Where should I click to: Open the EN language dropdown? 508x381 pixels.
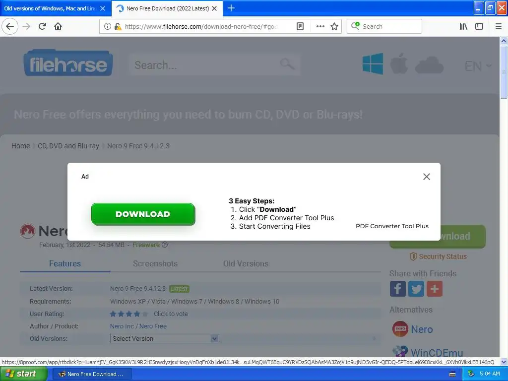478,66
